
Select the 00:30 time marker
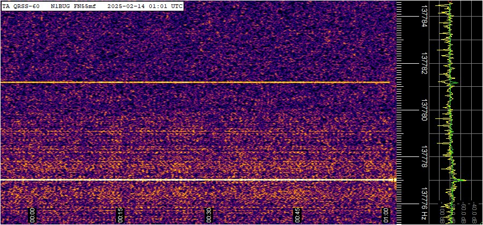[x=209, y=215]
